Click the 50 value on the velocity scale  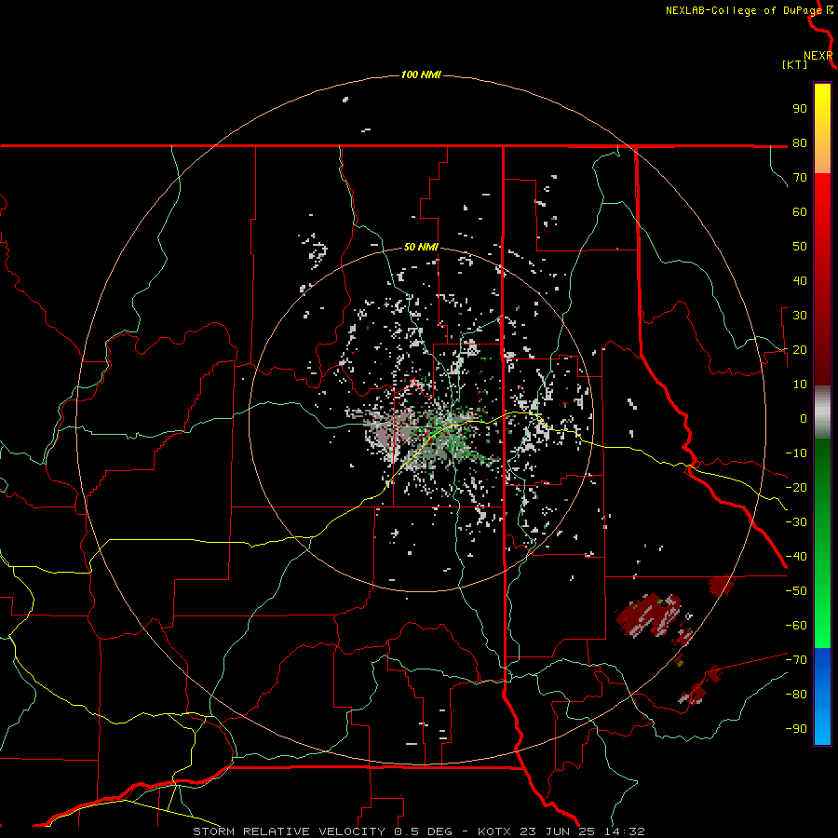click(x=800, y=247)
